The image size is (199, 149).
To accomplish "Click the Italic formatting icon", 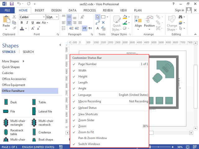I will point(27,23).
